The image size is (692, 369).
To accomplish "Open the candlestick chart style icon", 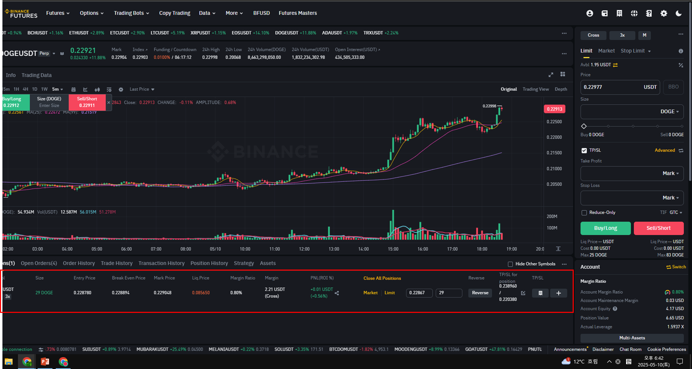I will coord(97,89).
